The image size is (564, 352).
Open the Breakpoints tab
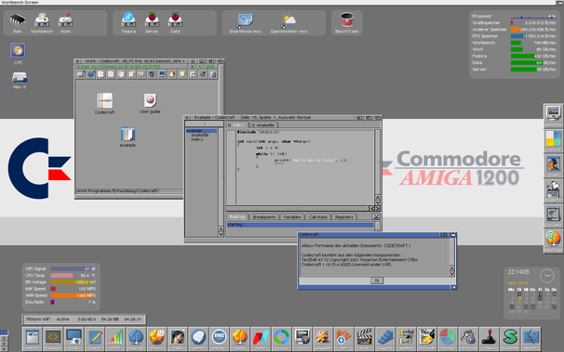click(264, 217)
